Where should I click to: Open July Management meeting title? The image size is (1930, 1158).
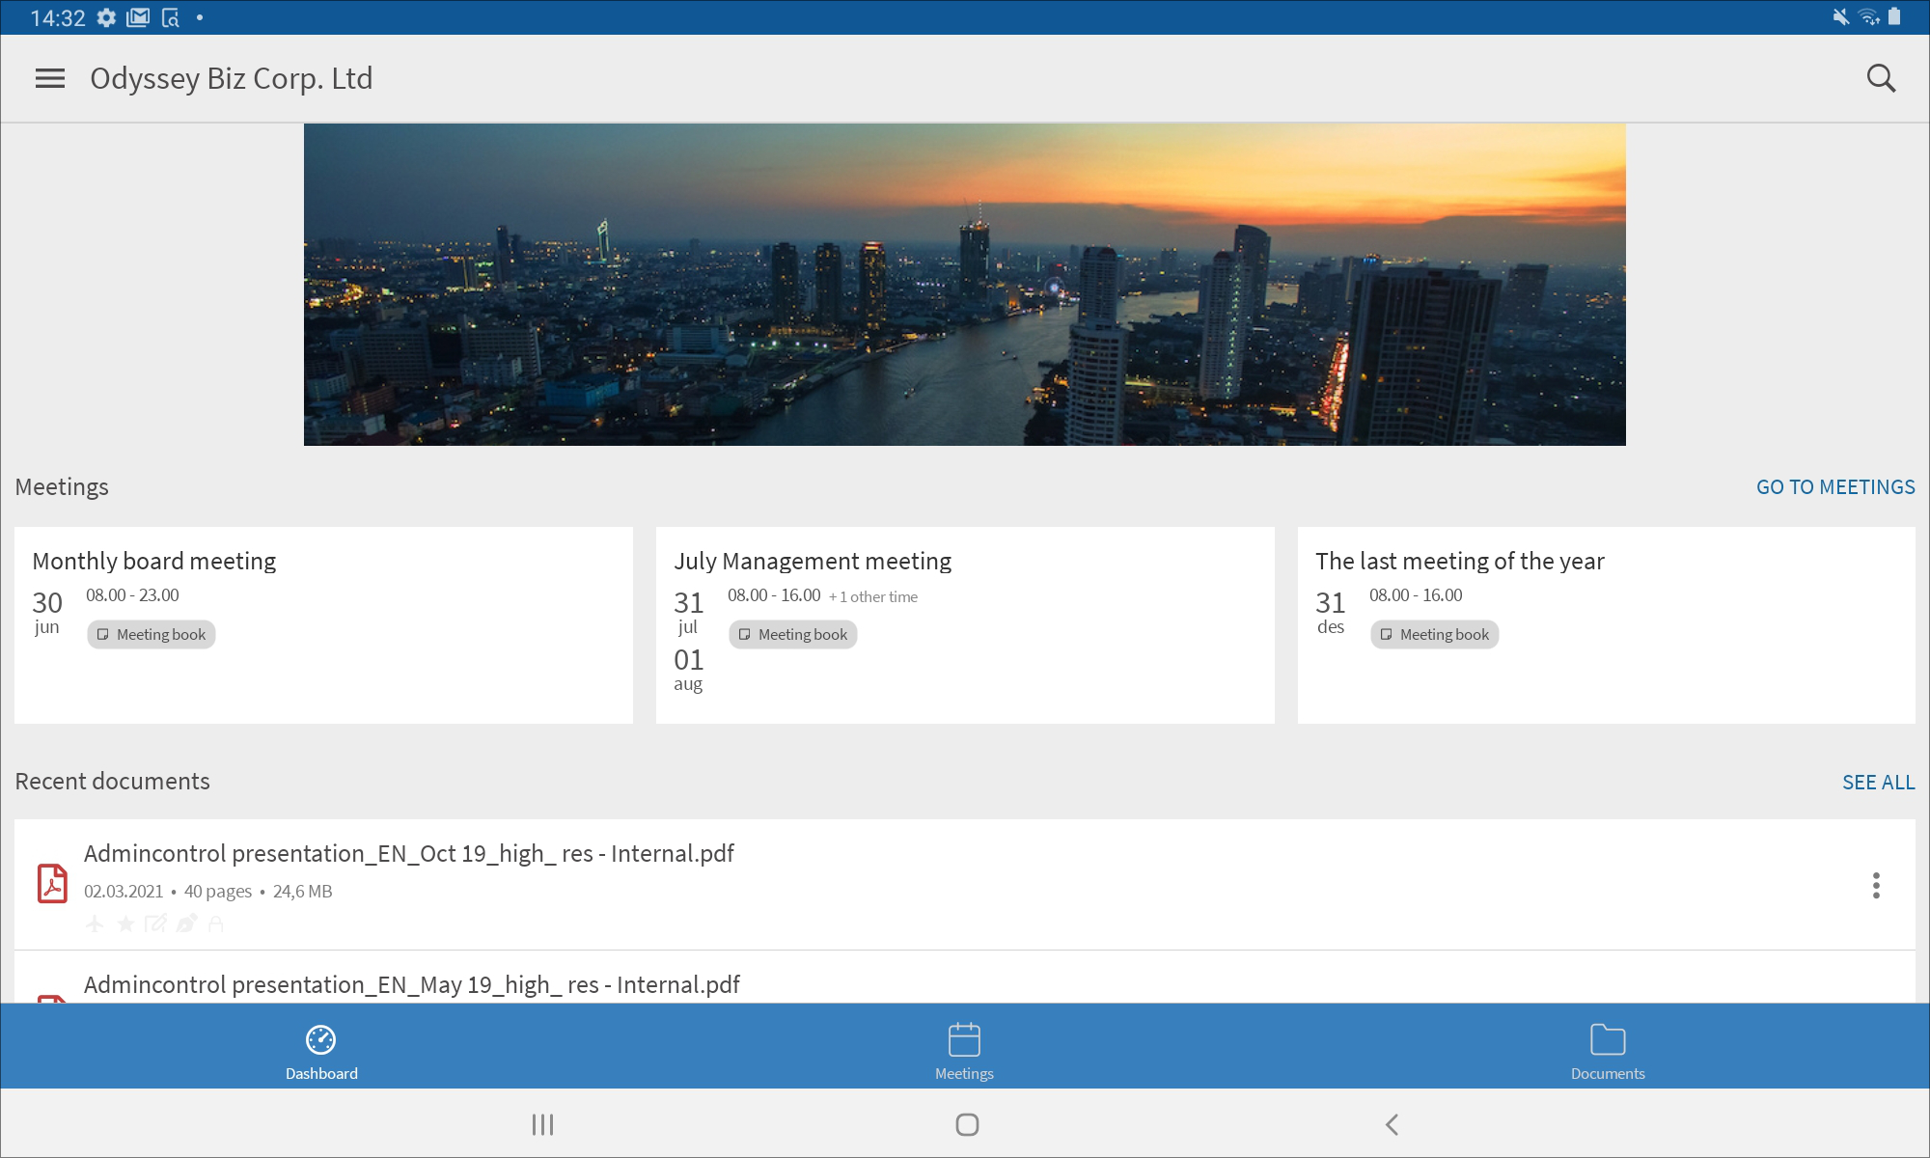click(813, 561)
